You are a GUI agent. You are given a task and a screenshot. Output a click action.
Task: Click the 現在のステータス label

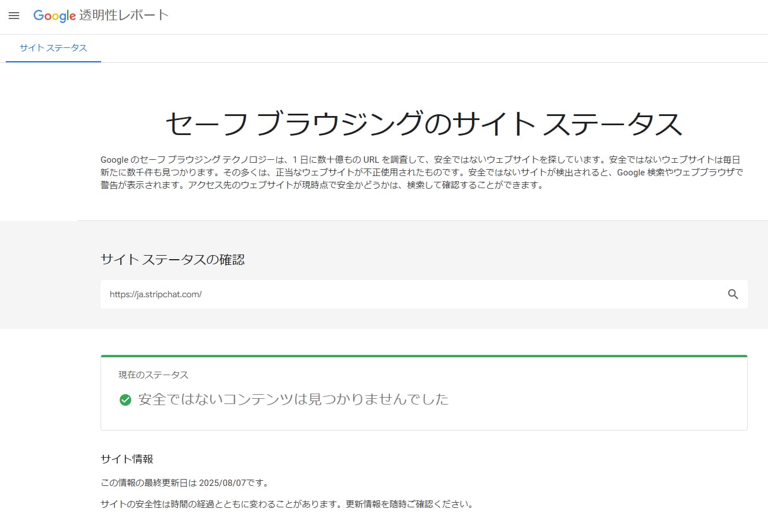click(153, 375)
